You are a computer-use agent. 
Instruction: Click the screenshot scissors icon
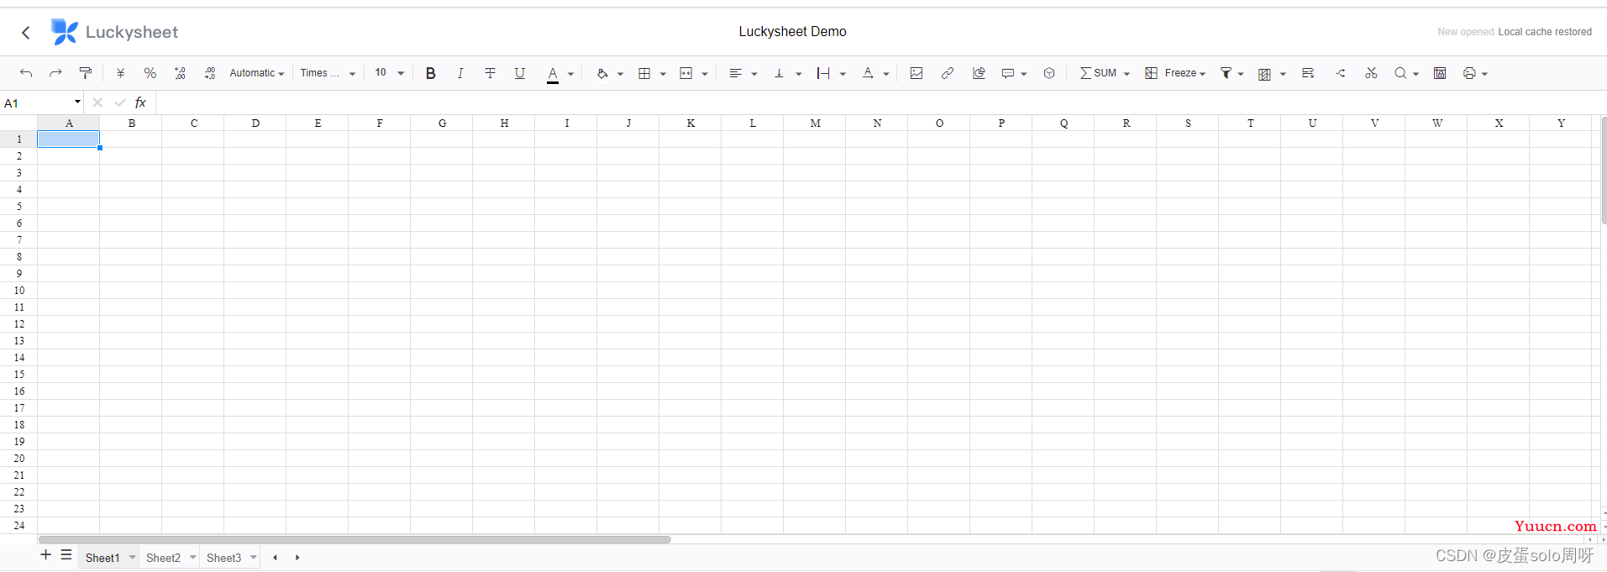point(1371,73)
